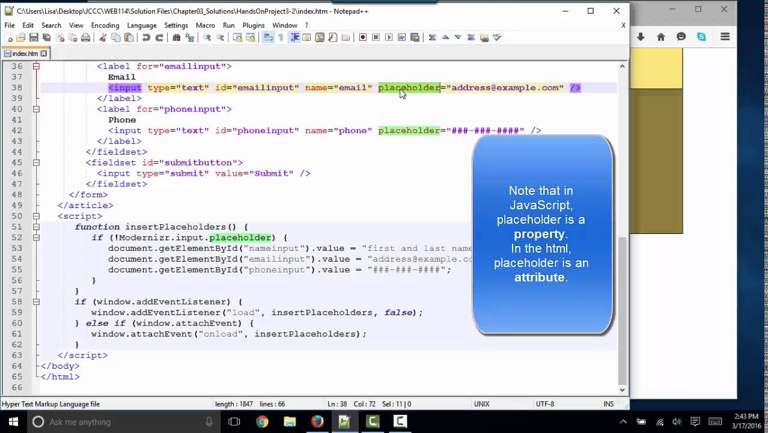768x433 pixels.
Task: Open Task View from the taskbar
Action: (234, 422)
